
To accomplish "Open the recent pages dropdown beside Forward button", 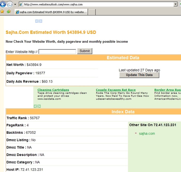I will 15,5.
